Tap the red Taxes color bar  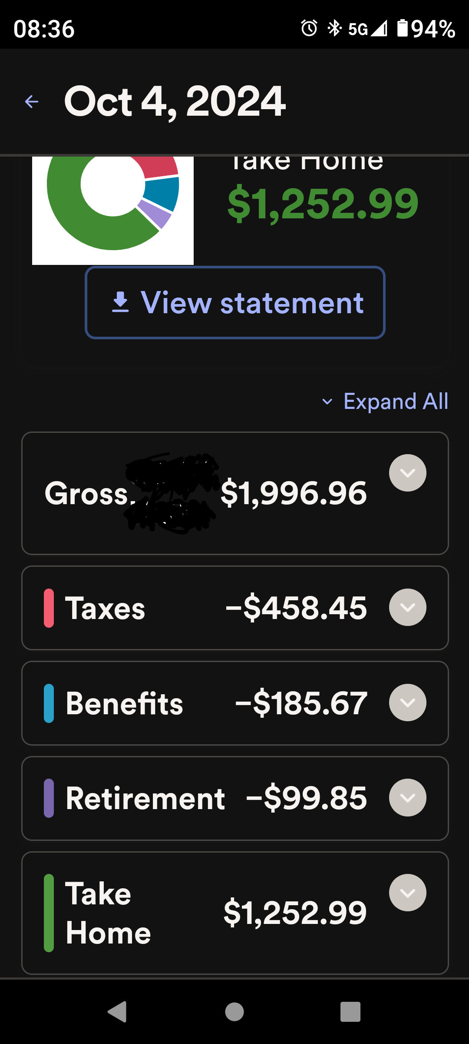coord(49,608)
